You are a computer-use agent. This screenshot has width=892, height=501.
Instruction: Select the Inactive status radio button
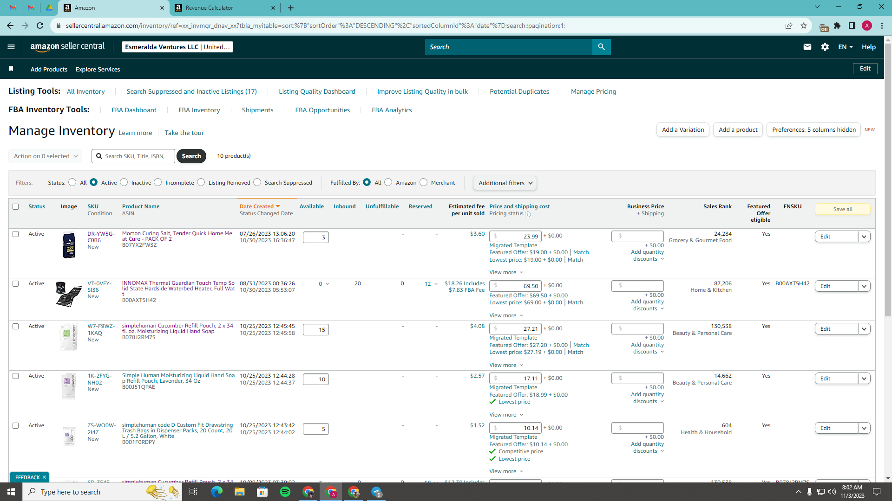point(124,182)
